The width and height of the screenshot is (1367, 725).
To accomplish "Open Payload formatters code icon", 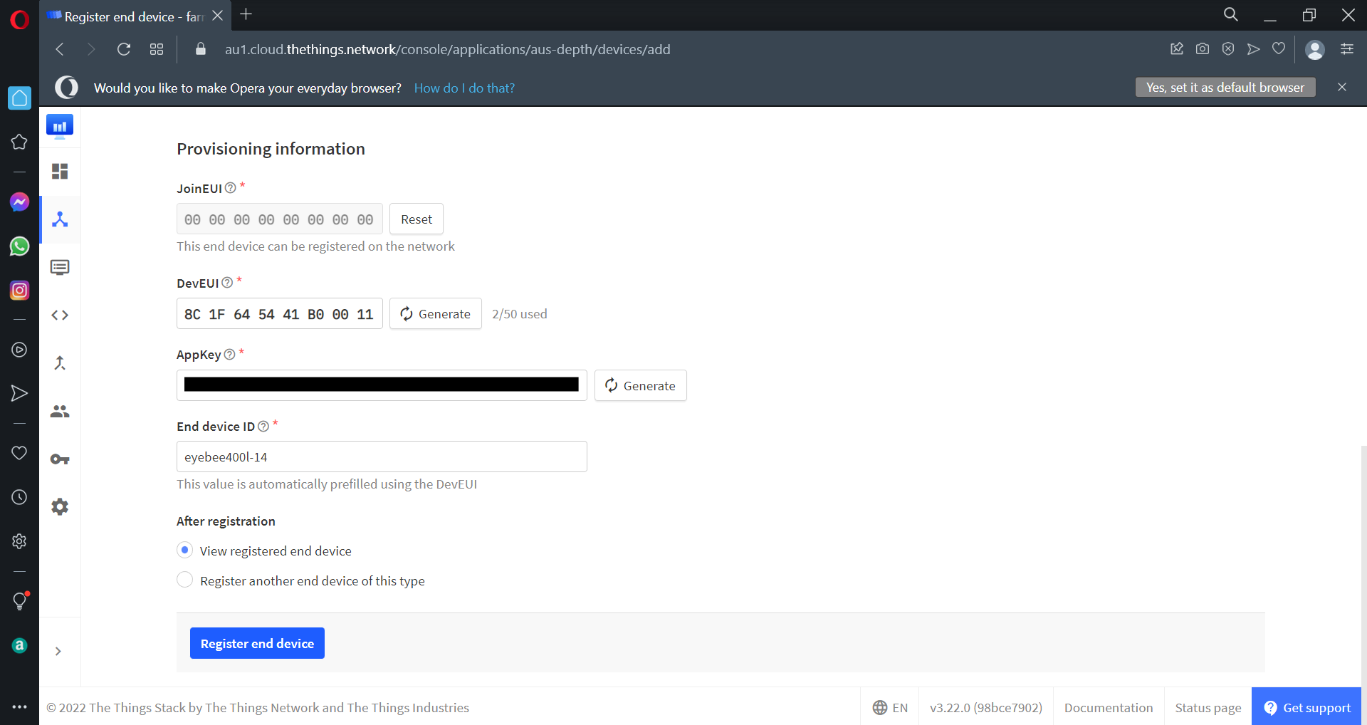I will 60,315.
